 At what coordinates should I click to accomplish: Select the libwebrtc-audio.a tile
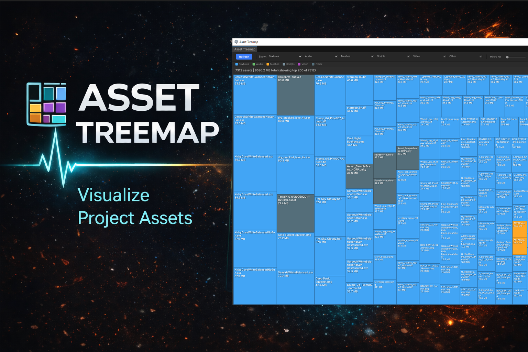point(295,95)
